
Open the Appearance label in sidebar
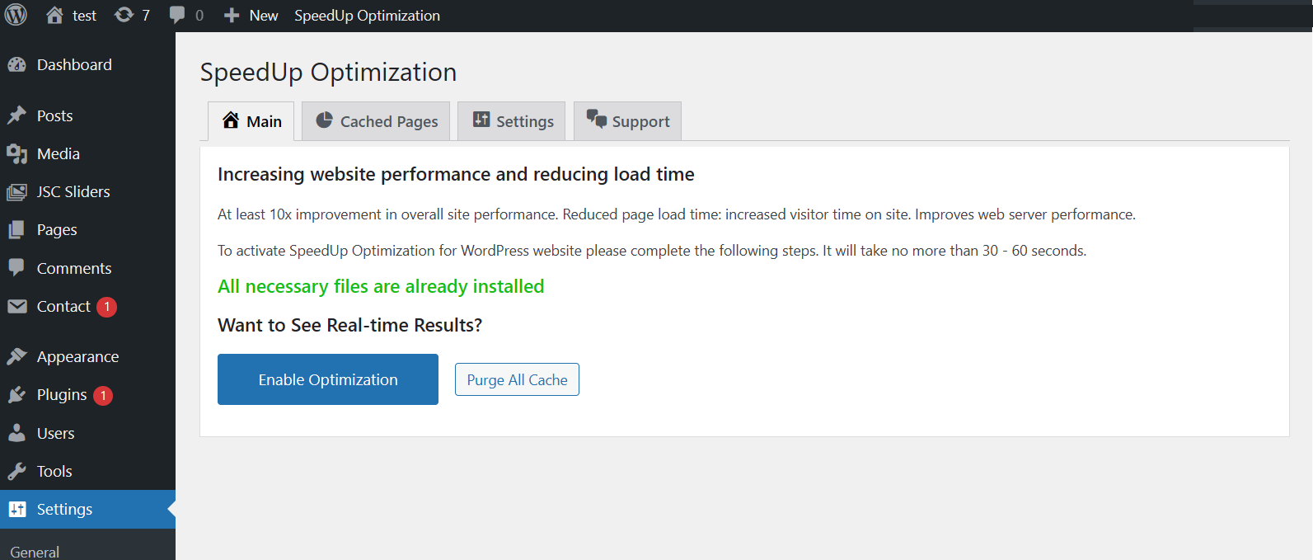tap(78, 357)
